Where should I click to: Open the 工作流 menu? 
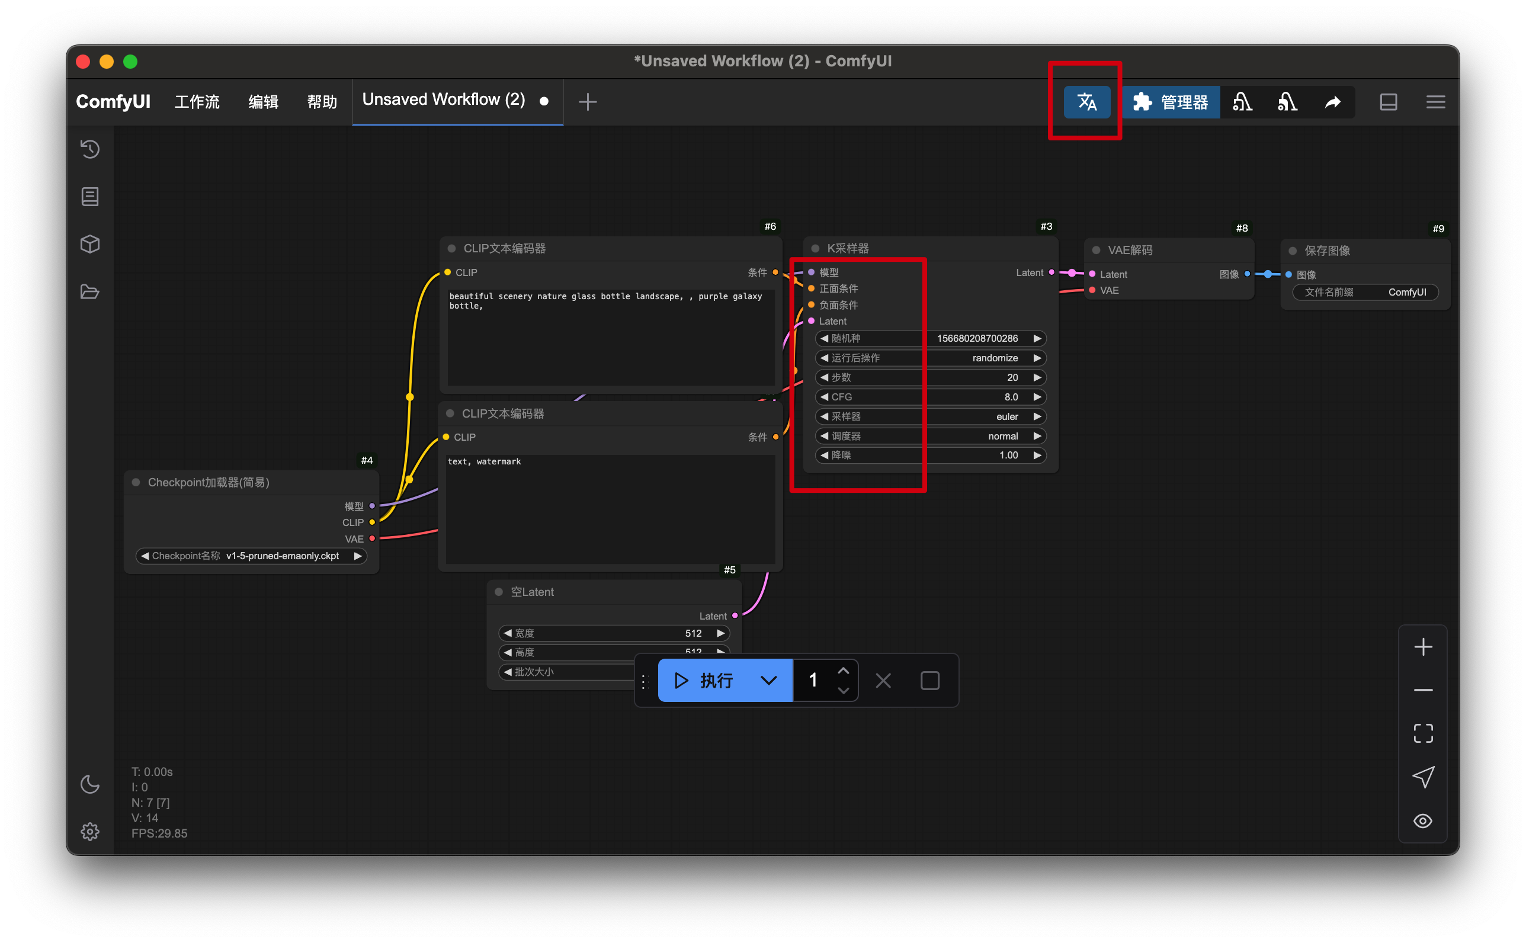click(197, 102)
